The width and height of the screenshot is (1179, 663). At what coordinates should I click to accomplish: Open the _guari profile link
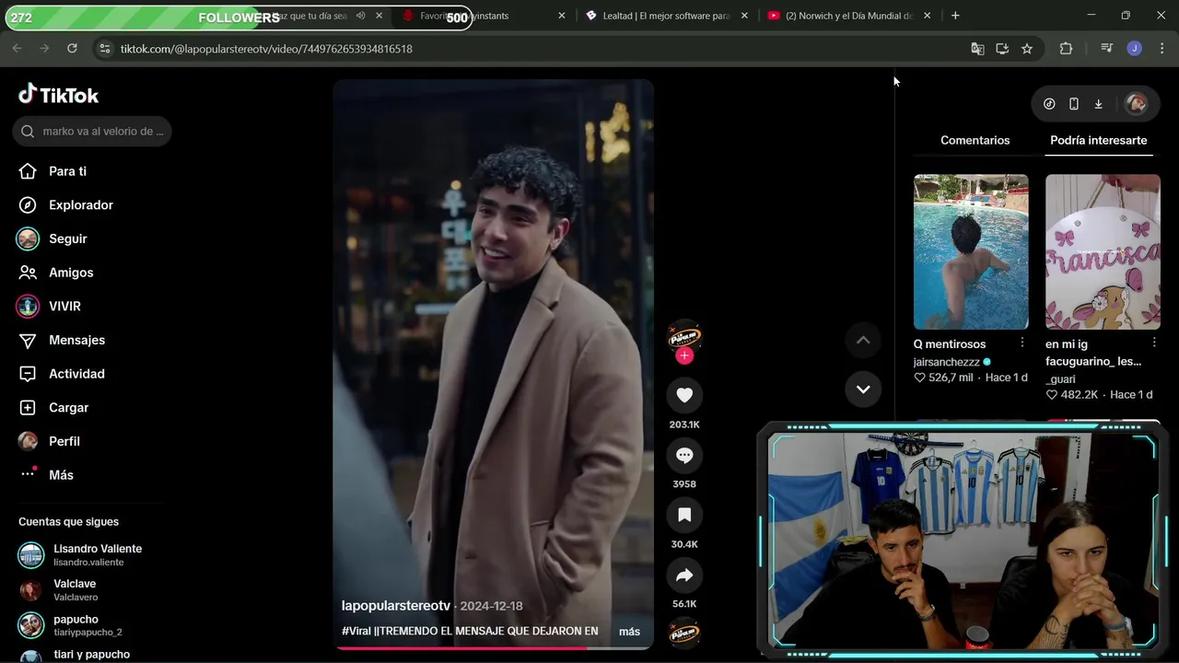pyautogui.click(x=1060, y=378)
